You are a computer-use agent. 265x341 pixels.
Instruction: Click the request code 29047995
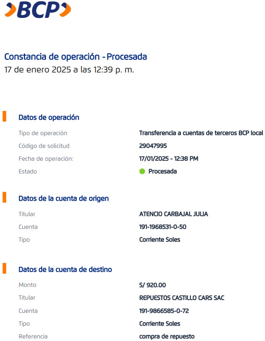153,146
